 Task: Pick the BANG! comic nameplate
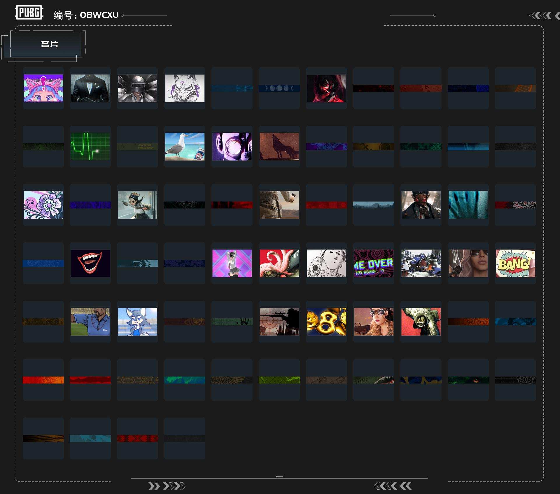click(515, 263)
